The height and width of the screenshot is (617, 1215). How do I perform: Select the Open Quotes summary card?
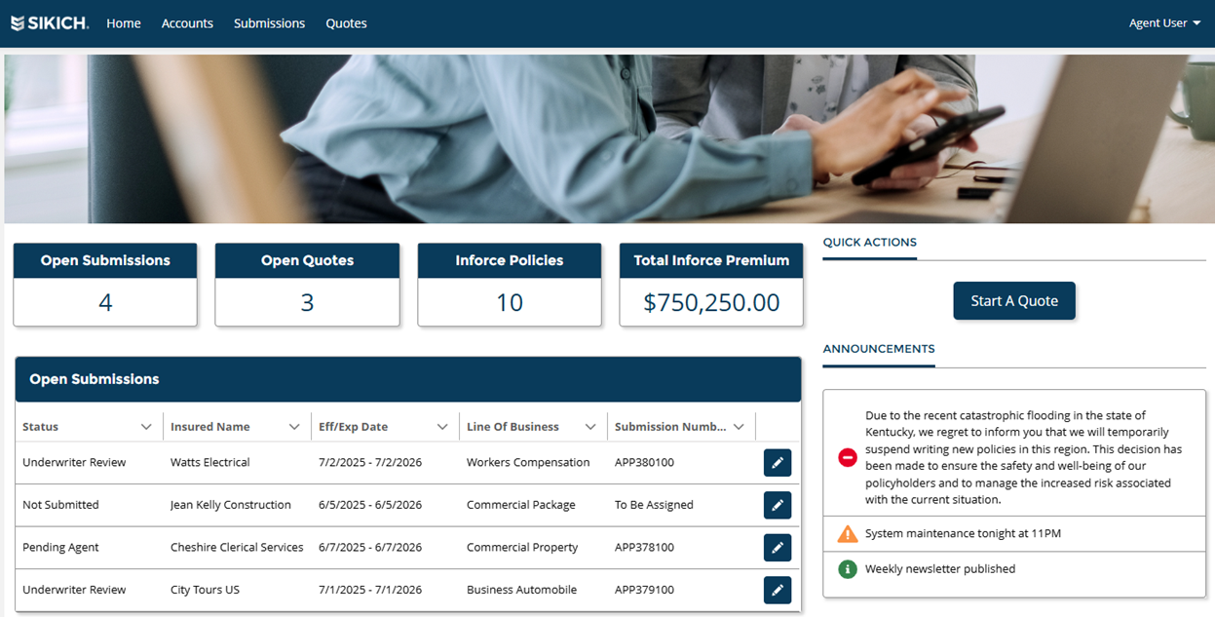(307, 285)
